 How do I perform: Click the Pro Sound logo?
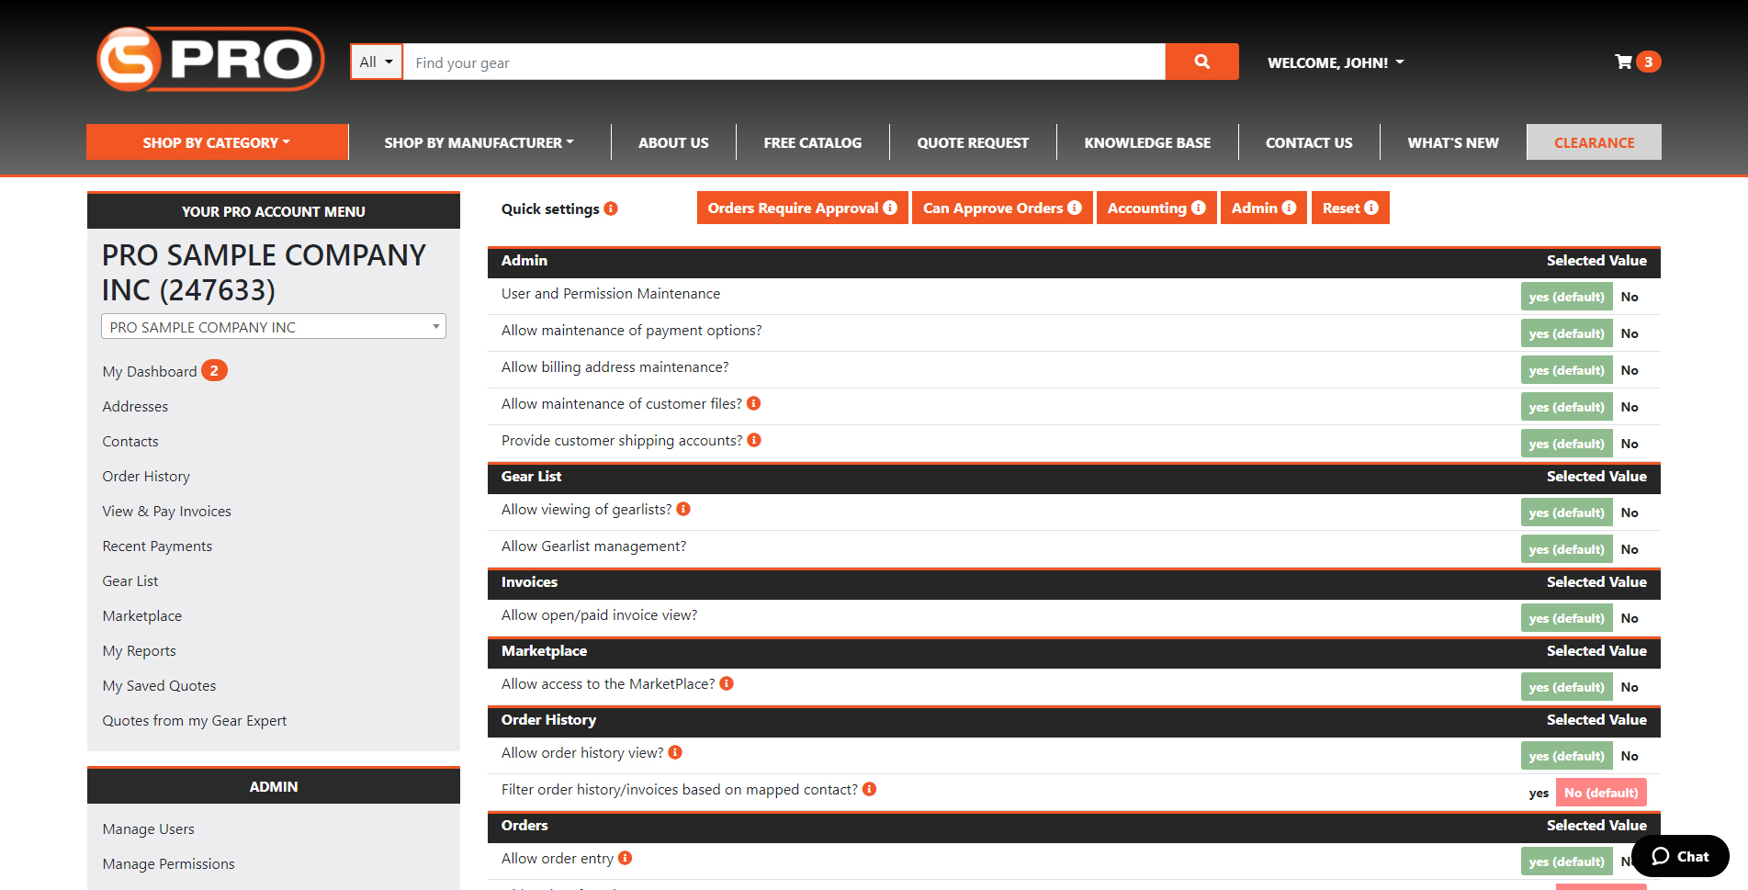click(x=210, y=59)
